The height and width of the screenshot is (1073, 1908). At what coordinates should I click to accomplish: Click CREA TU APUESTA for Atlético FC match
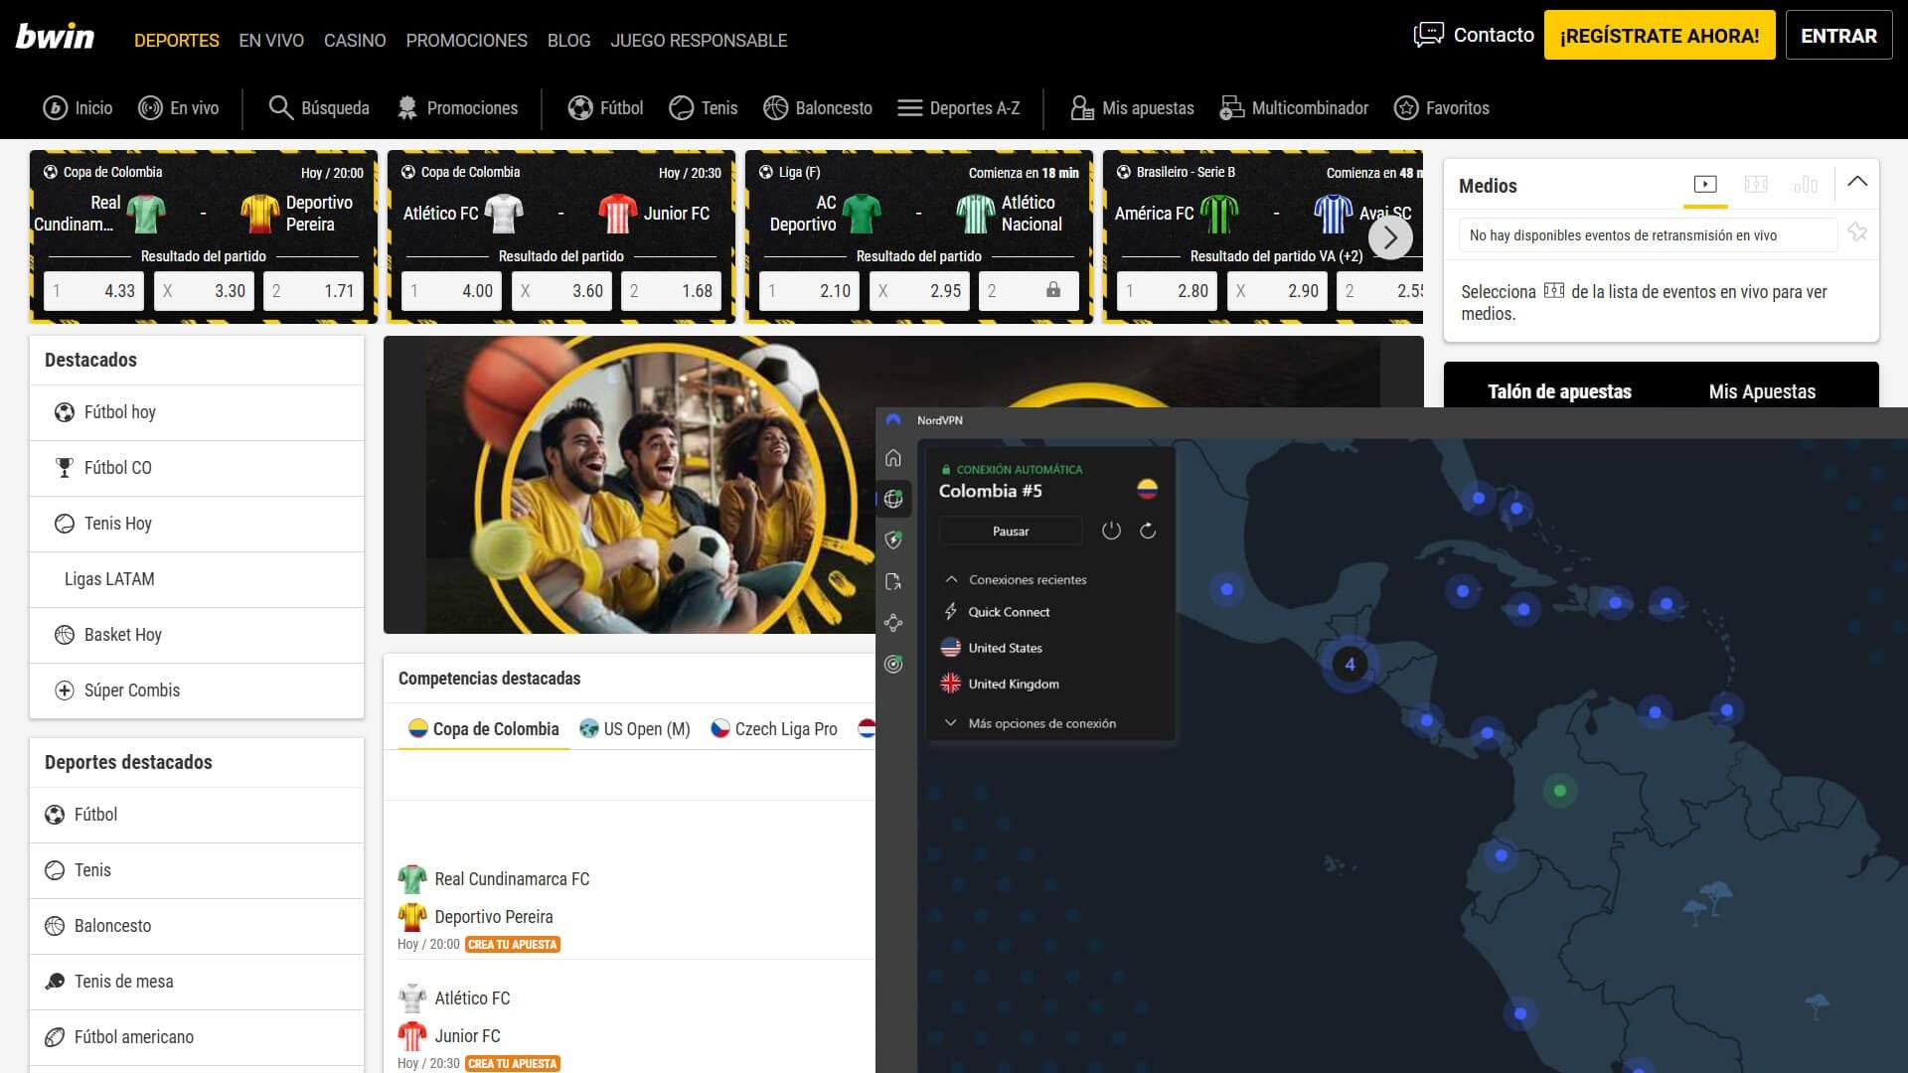[511, 1062]
